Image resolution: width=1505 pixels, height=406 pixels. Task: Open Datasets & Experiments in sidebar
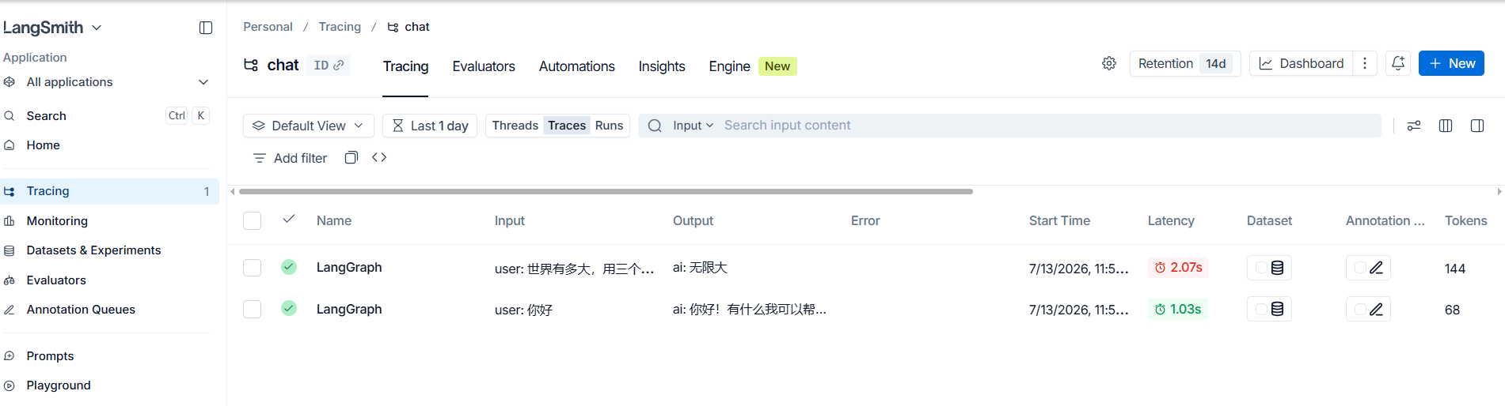(x=109, y=250)
